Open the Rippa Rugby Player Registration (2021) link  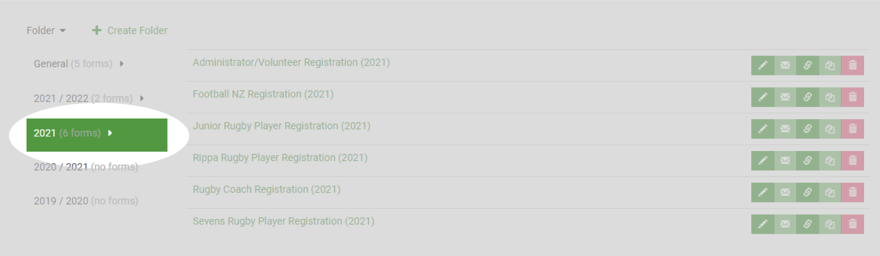tap(280, 158)
